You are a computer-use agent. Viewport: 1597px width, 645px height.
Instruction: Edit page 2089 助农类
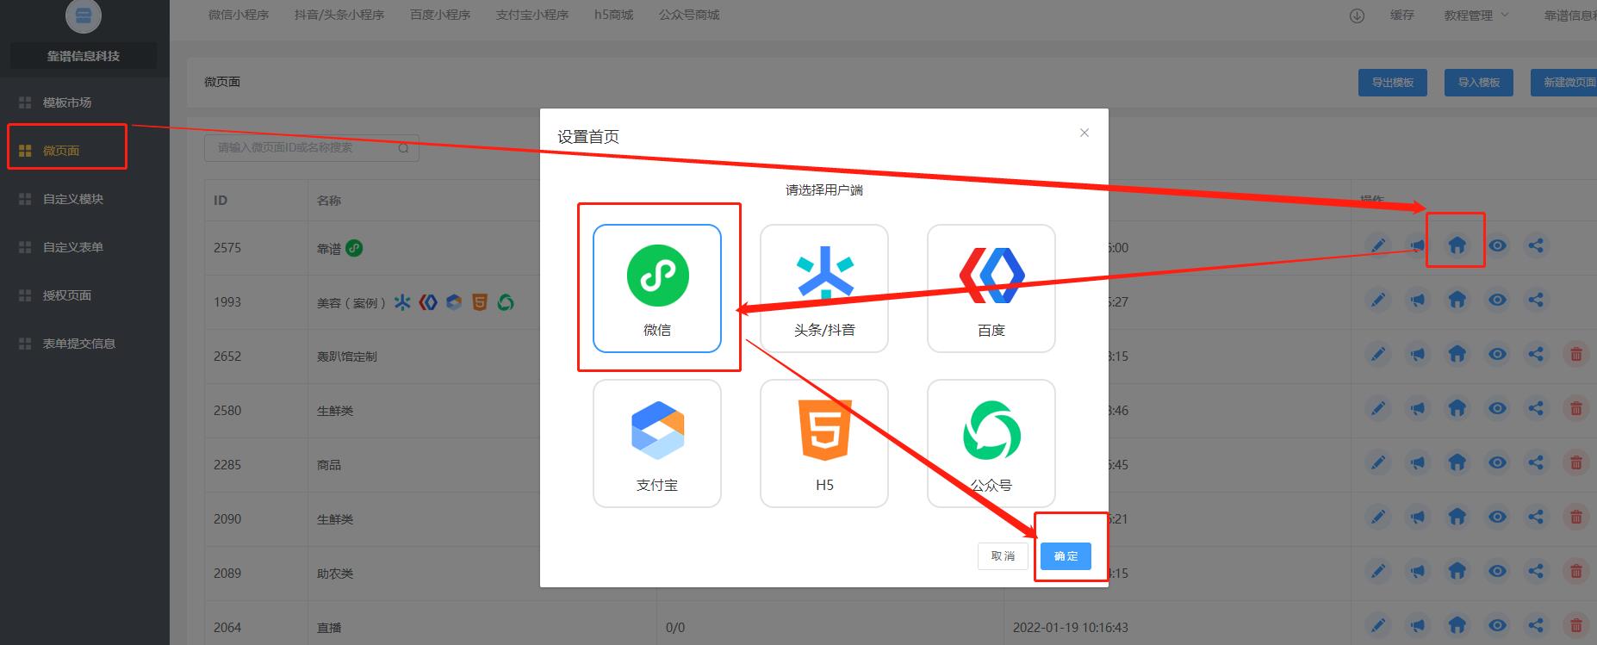(x=1378, y=571)
